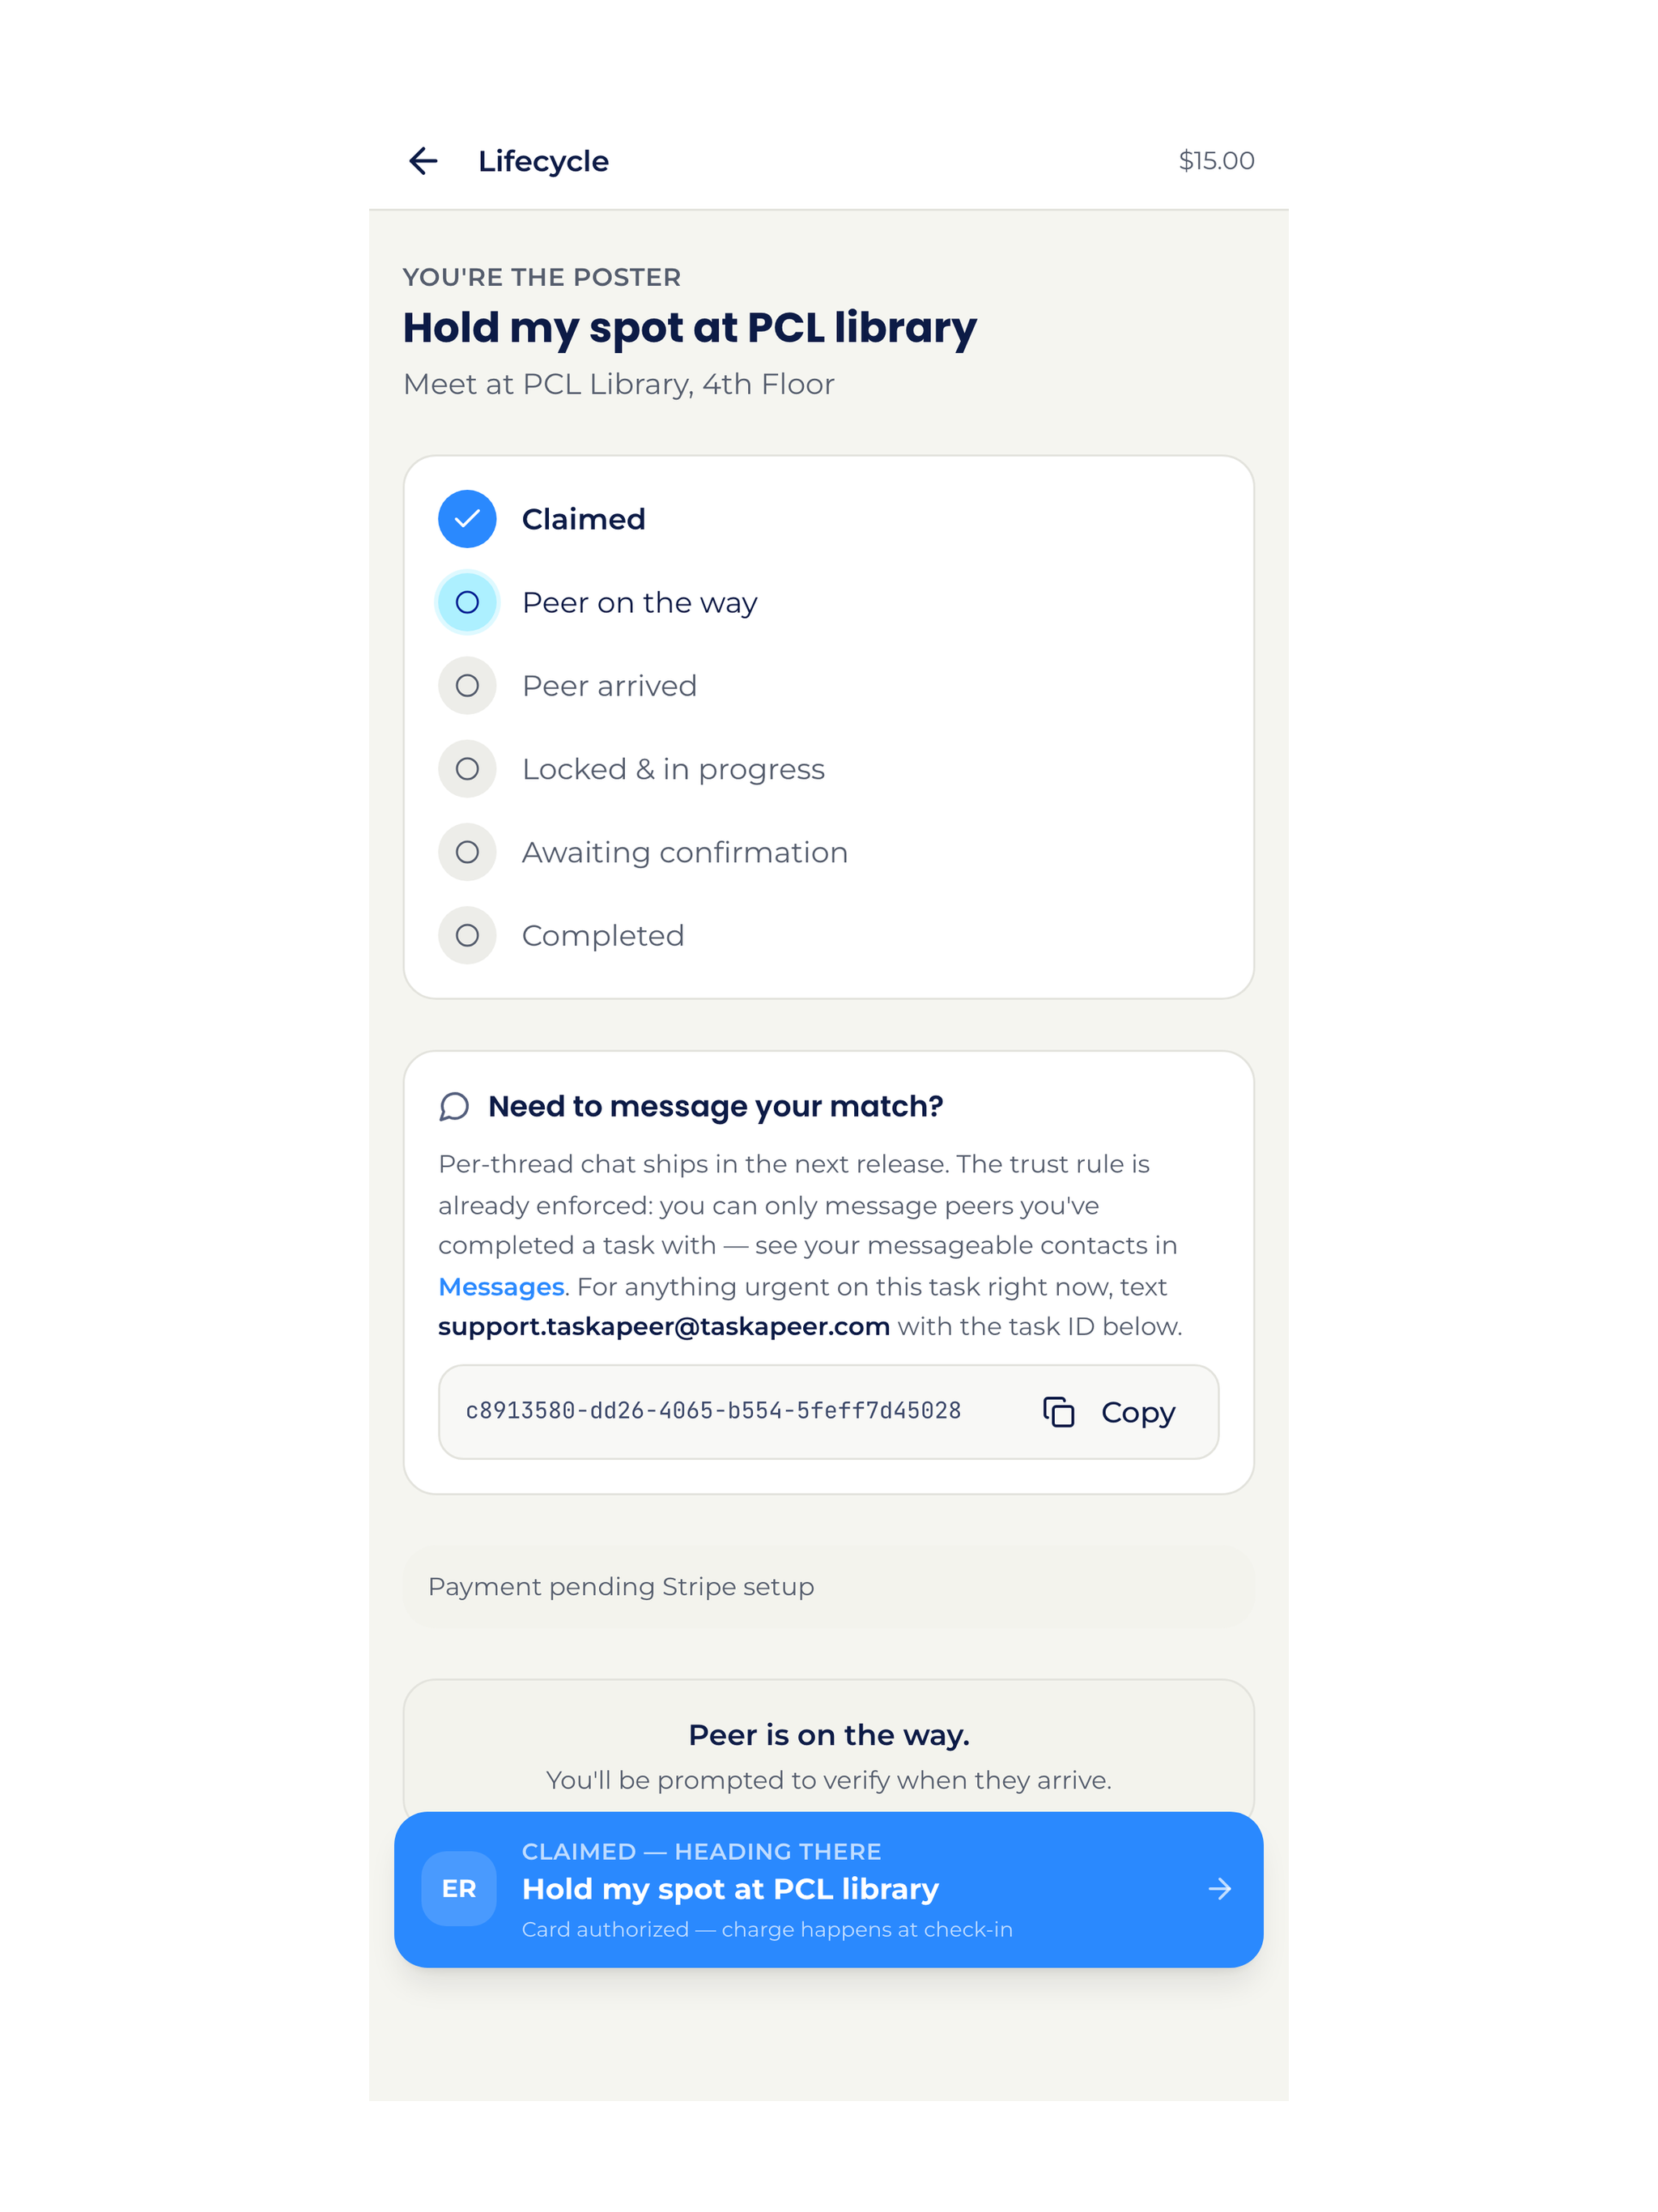1658x2212 pixels.
Task: Select the Awaiting confirmation circle
Action: coord(467,852)
